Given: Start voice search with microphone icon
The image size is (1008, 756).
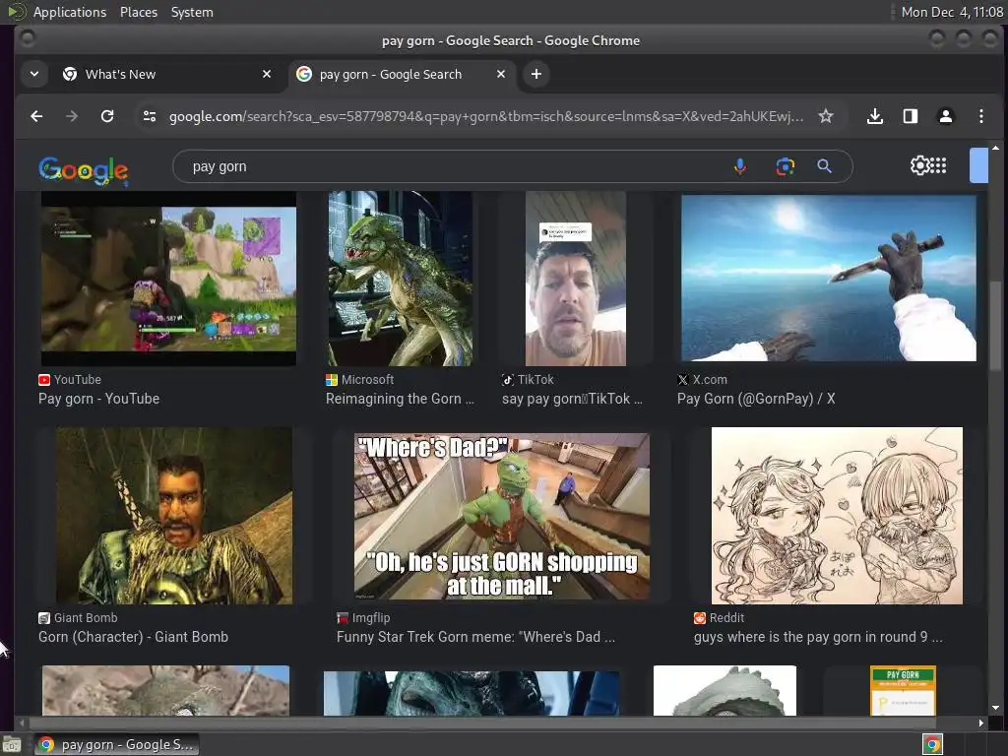Looking at the screenshot, I should click(740, 166).
